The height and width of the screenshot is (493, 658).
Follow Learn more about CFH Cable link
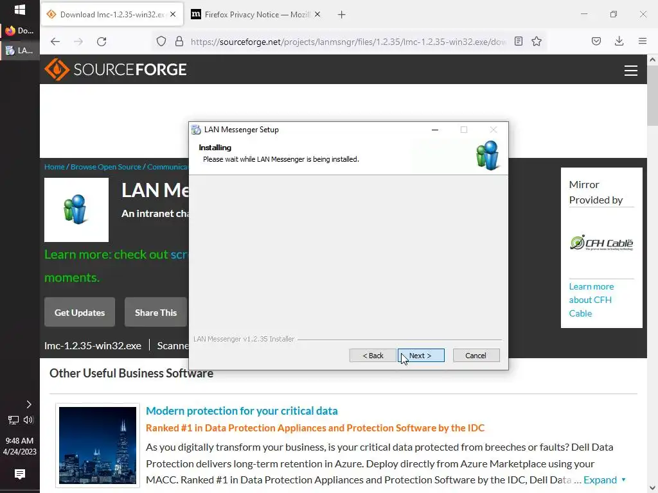(591, 300)
